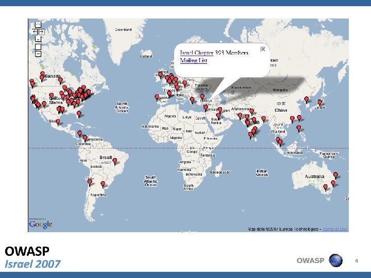This screenshot has height=278, width=371.
Task: Select the red marker in Brazil
Action: coord(115,161)
